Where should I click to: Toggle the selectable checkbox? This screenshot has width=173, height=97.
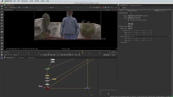click(142, 16)
